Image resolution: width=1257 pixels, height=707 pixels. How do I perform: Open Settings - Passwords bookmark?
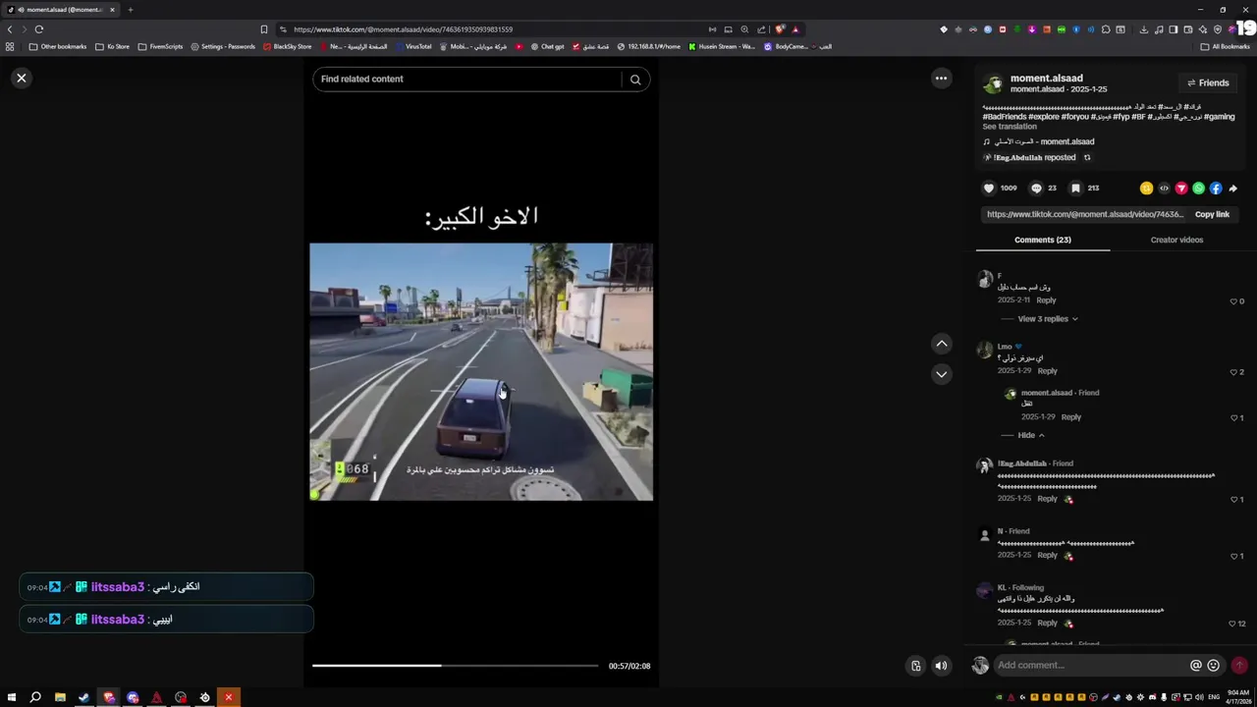(x=223, y=46)
